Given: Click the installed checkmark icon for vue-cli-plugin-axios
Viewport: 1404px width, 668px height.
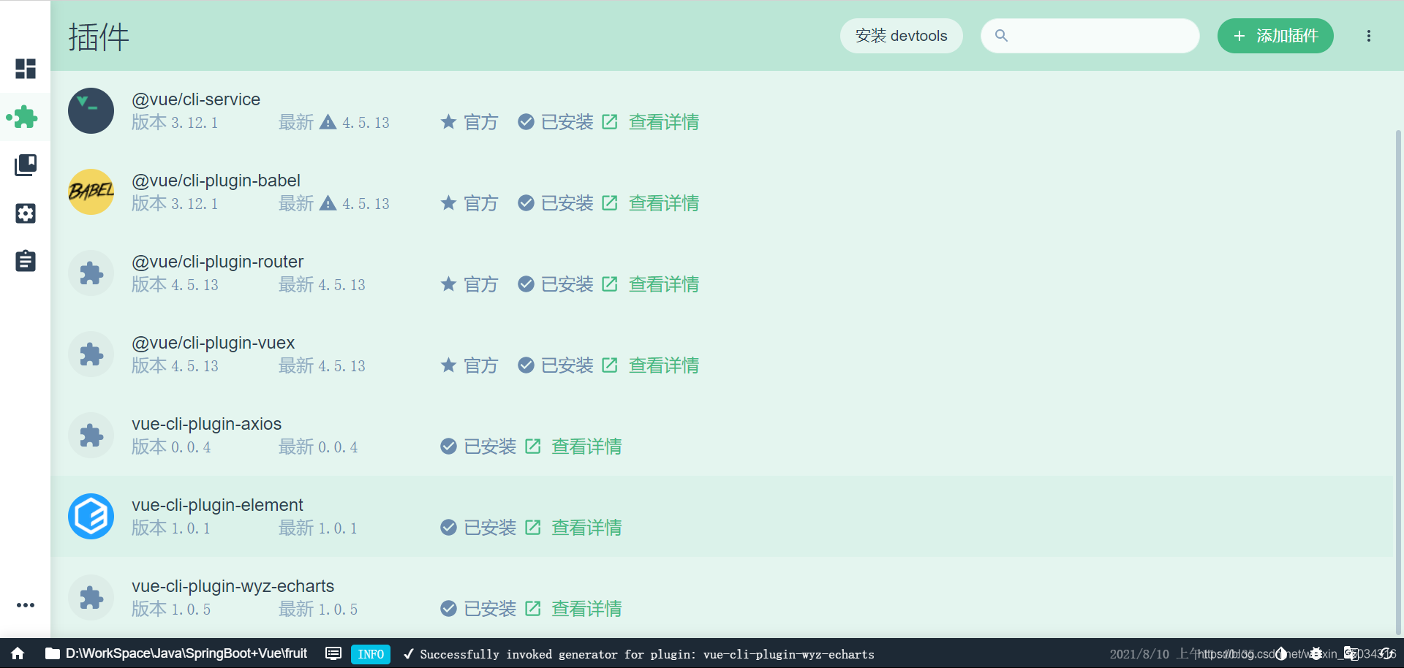Looking at the screenshot, I should 448,447.
